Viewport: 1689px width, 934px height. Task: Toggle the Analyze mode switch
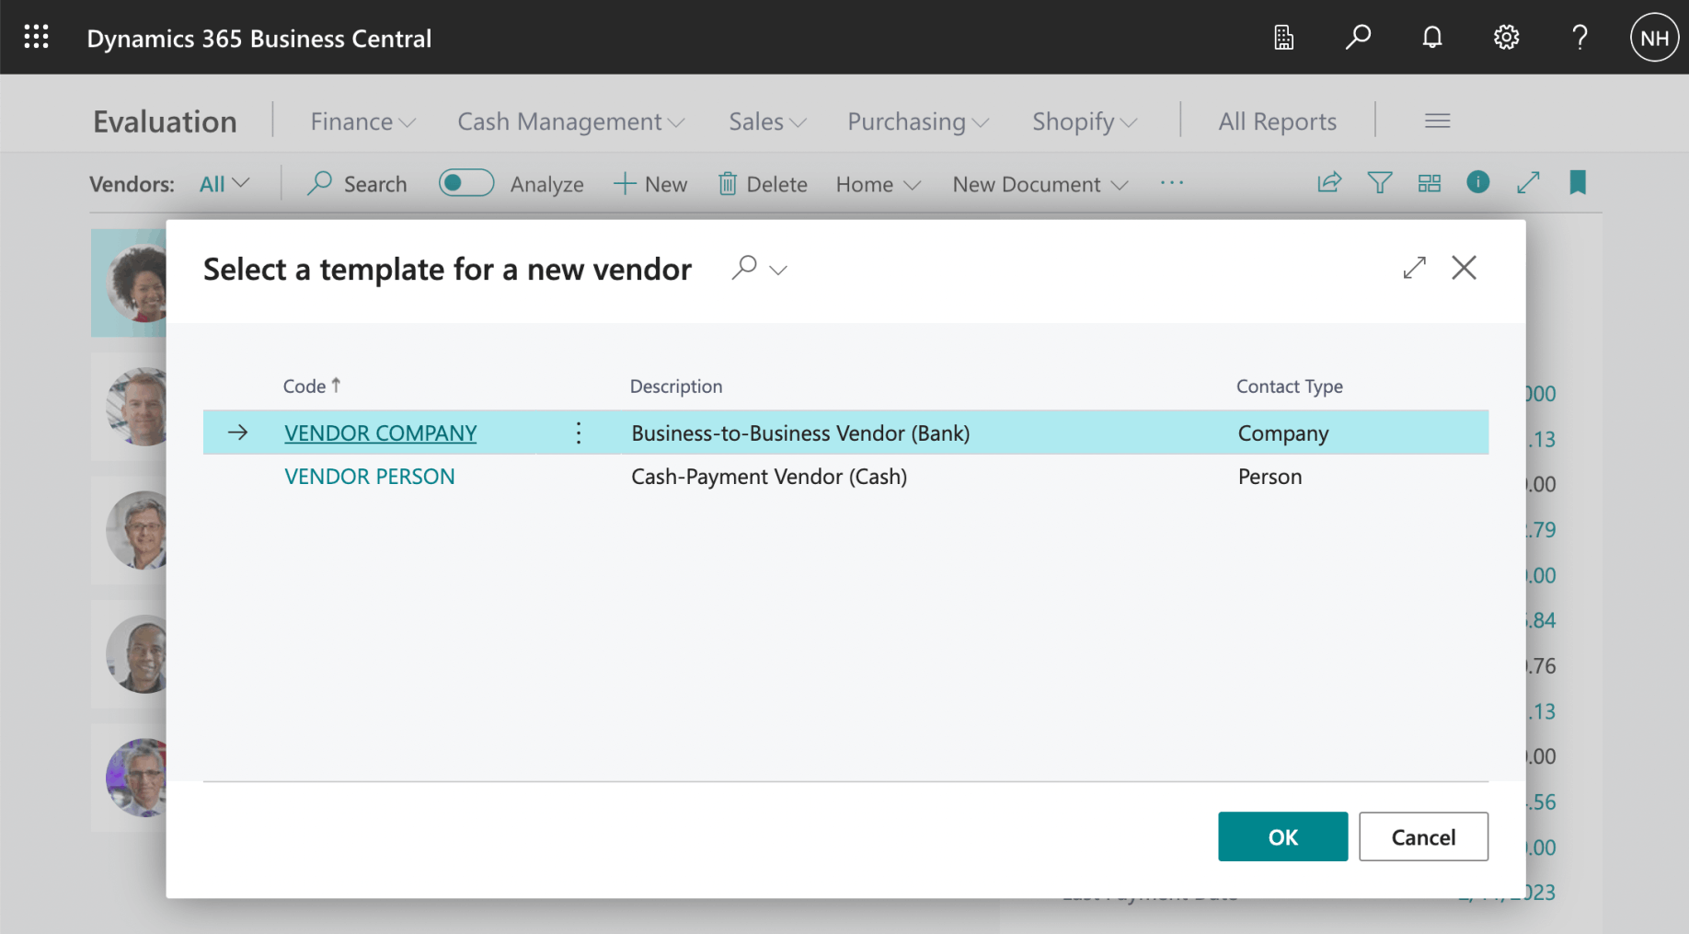pos(465,183)
